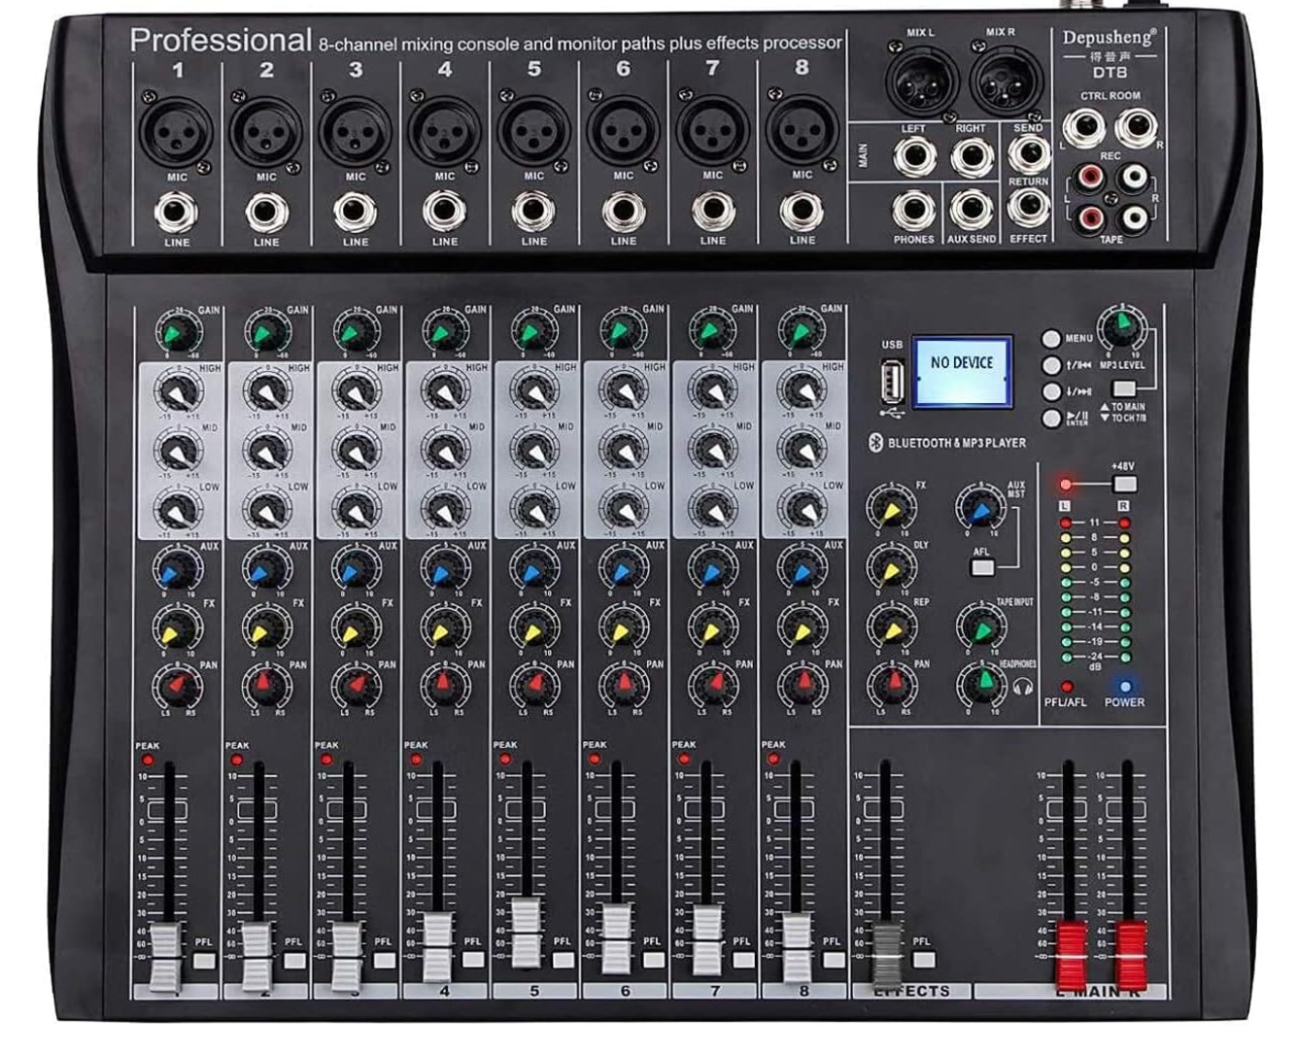Click the HEADPHONES level knob
This screenshot has width=1298, height=1045.
[981, 682]
